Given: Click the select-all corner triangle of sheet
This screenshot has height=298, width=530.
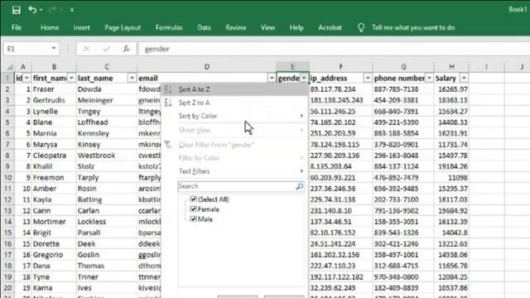Looking at the screenshot, I should (x=9, y=66).
